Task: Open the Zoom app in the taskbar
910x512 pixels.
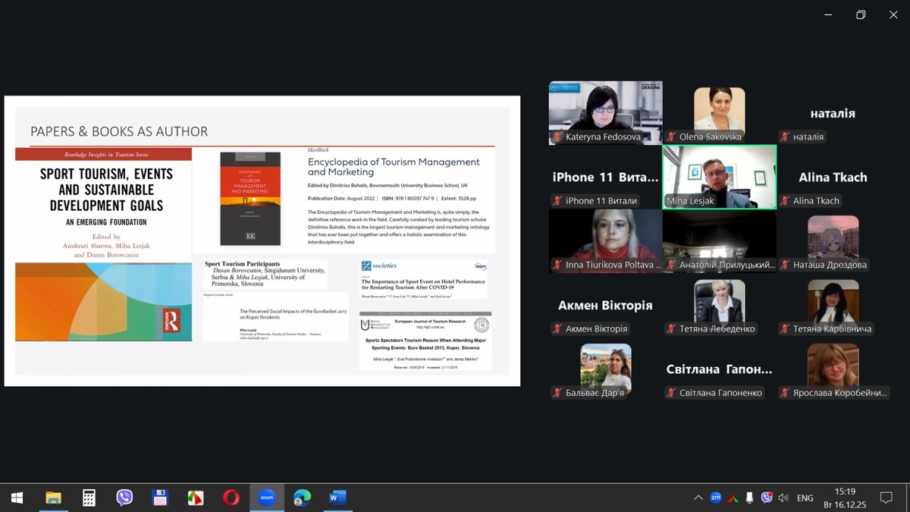Action: coord(266,498)
